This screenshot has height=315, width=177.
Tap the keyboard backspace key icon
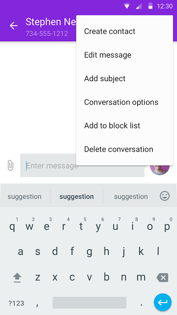click(162, 278)
